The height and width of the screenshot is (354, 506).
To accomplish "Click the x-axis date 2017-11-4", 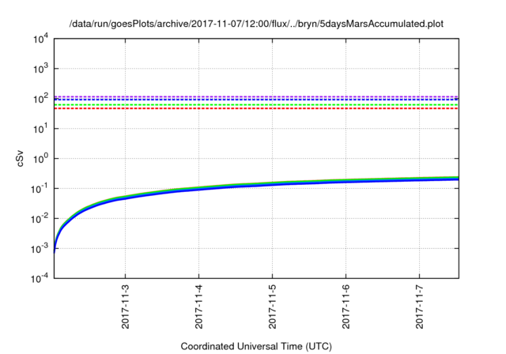I will coord(198,307).
